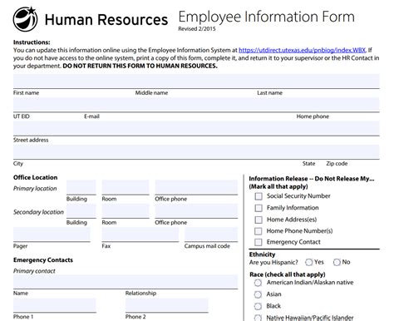The width and height of the screenshot is (394, 321).
Task: Click the "Primary location" label
Action: click(x=35, y=189)
